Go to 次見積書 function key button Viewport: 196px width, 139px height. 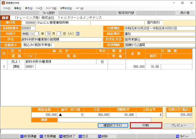[x=49, y=136]
